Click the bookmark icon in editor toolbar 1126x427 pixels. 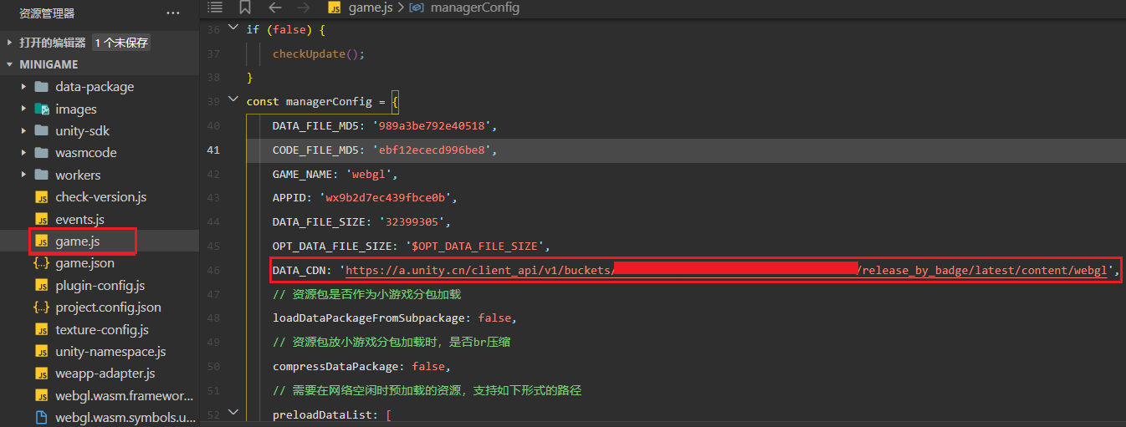point(245,8)
